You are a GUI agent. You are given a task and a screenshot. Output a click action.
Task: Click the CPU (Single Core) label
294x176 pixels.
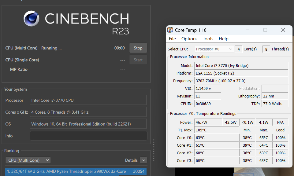click(x=22, y=60)
